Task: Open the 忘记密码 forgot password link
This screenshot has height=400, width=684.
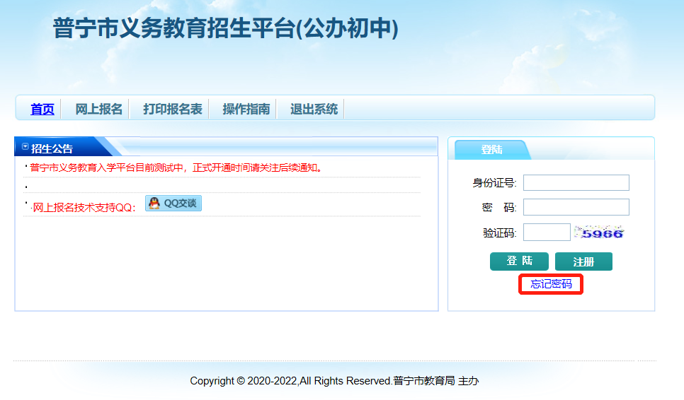Action: (x=551, y=284)
